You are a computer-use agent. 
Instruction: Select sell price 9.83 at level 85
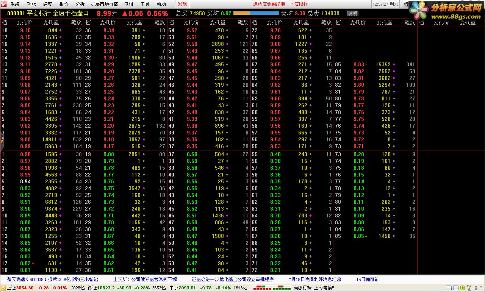(x=358, y=64)
